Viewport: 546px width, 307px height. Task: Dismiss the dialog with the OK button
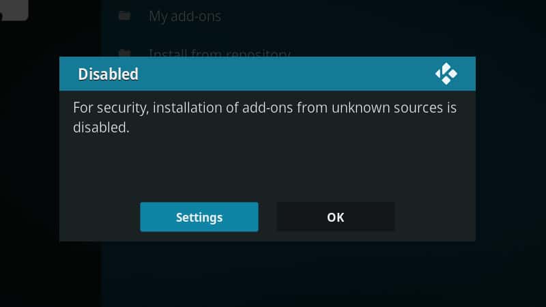click(x=336, y=217)
